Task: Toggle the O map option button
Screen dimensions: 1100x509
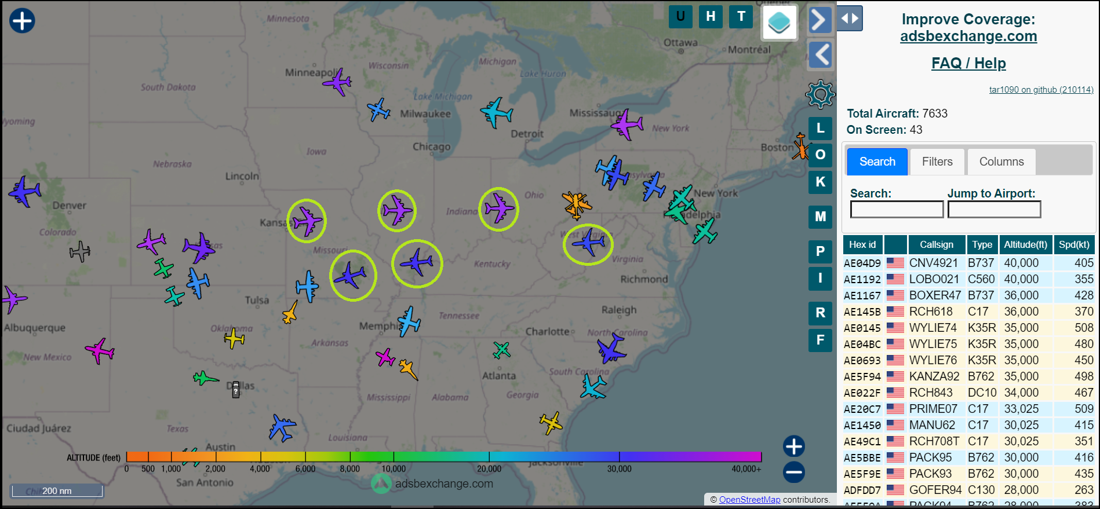Action: click(x=820, y=155)
